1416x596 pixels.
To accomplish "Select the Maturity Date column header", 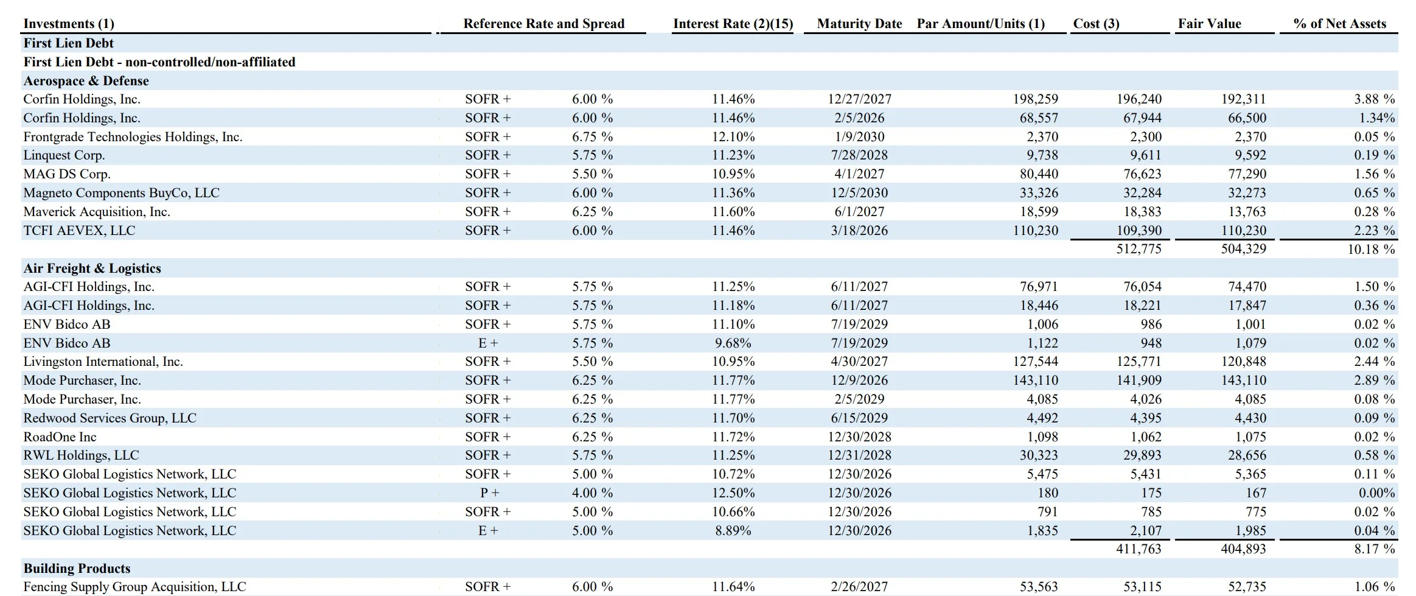I will click(859, 24).
